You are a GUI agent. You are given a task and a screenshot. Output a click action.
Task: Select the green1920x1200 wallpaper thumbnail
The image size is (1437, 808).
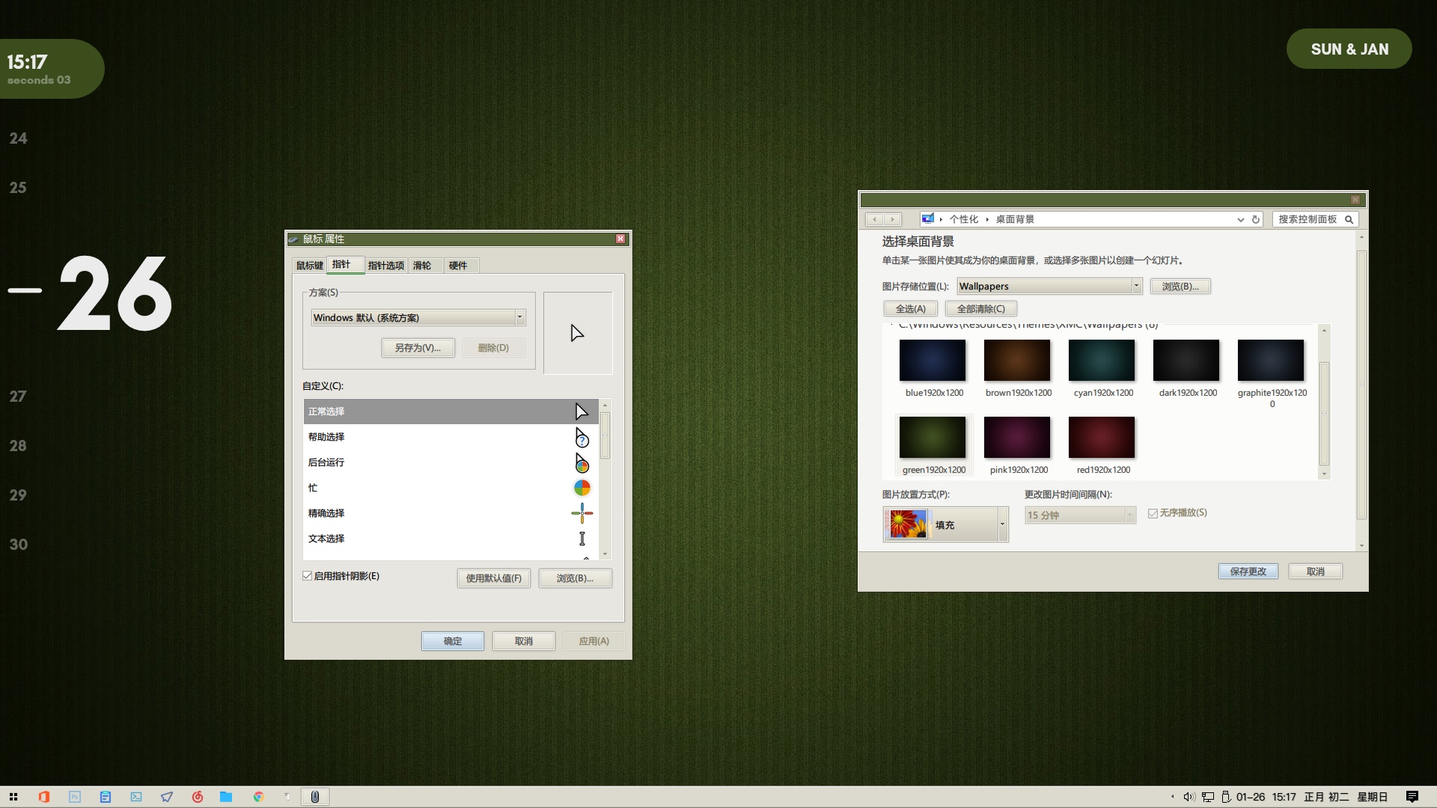coord(933,438)
